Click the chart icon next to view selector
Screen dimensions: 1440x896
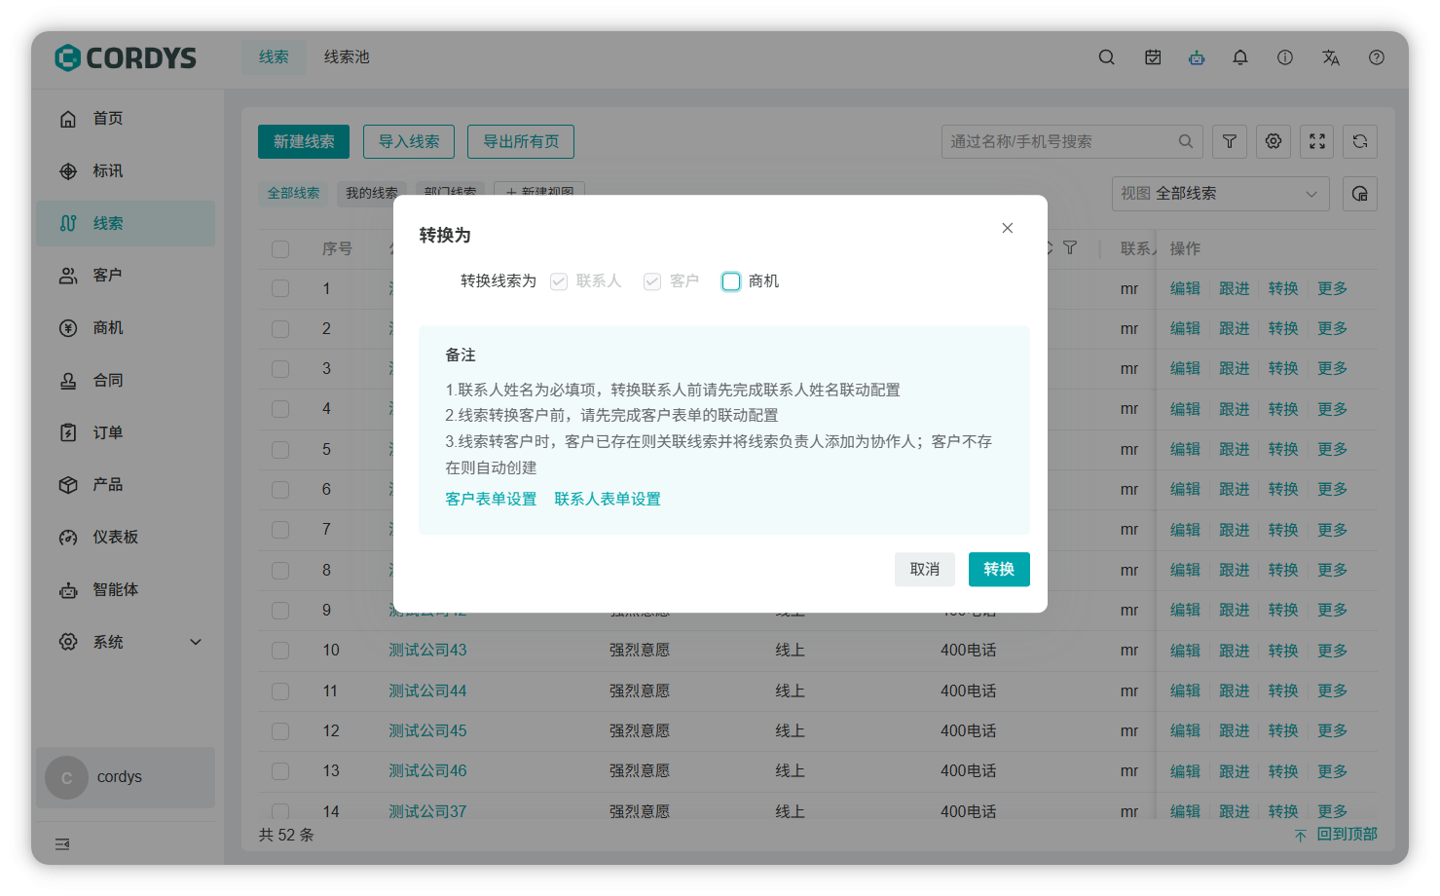1360,194
